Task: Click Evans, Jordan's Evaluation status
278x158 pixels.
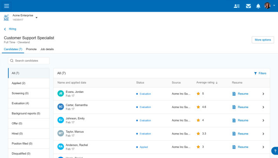Action: click(x=145, y=94)
